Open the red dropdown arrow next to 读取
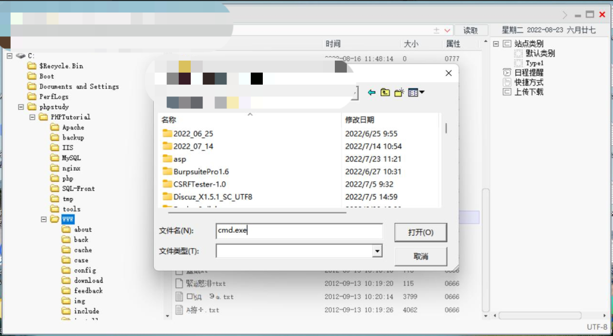Screen dimensions: 613x336 [x=447, y=31]
